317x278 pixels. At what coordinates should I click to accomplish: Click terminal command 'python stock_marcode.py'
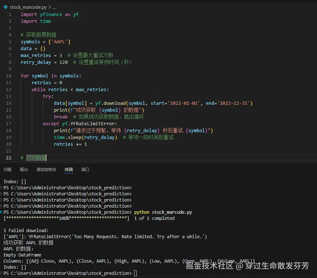coord(163,212)
